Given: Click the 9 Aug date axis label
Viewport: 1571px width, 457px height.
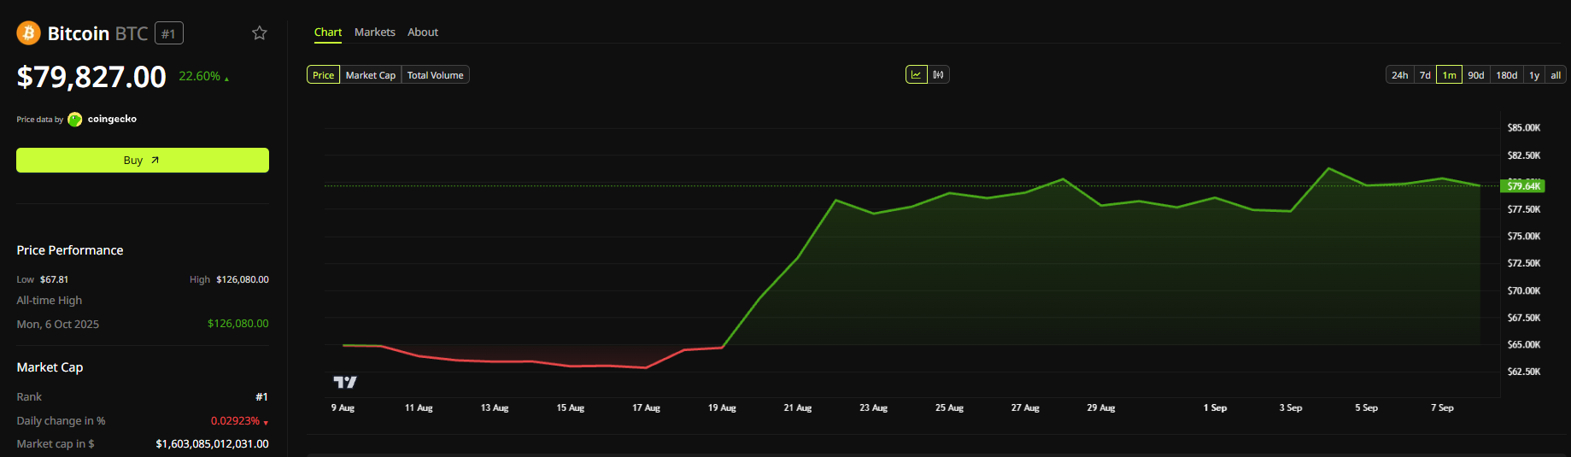Looking at the screenshot, I should [x=343, y=408].
